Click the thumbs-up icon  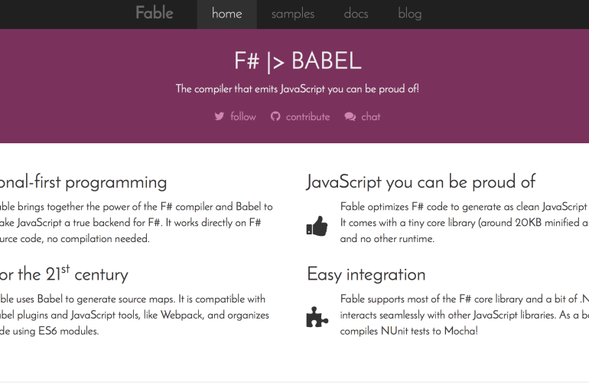click(x=317, y=225)
